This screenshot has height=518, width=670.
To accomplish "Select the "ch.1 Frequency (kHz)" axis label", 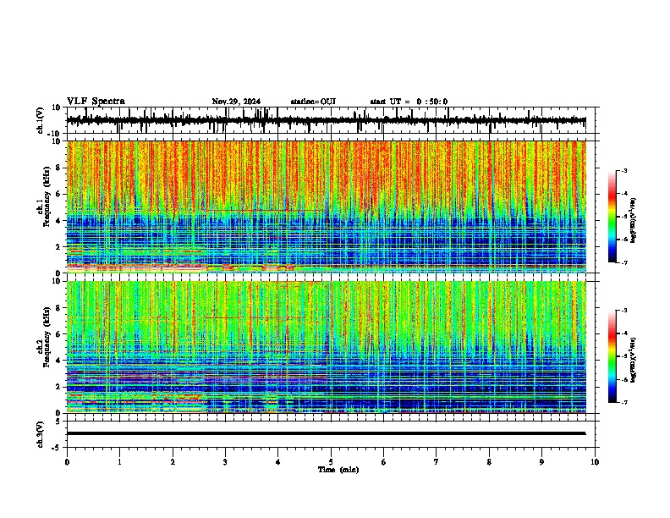I will pos(45,196).
